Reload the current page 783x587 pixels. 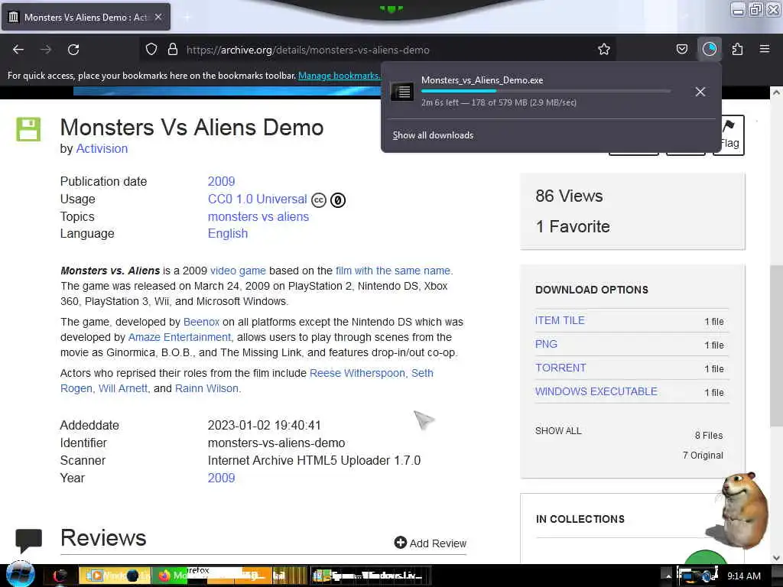pos(73,50)
